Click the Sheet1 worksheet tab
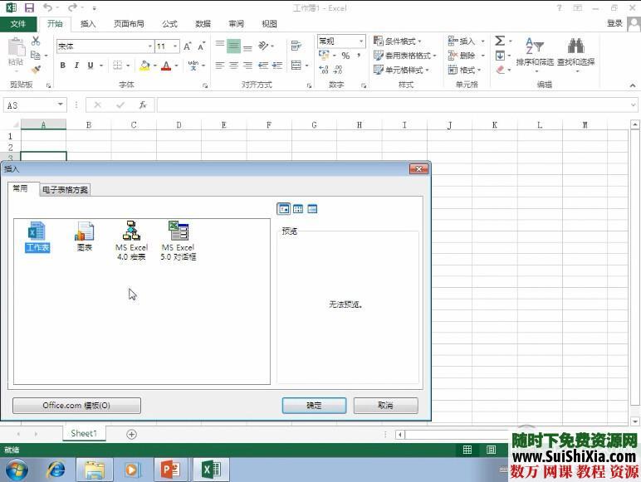This screenshot has height=482, width=641. click(84, 433)
